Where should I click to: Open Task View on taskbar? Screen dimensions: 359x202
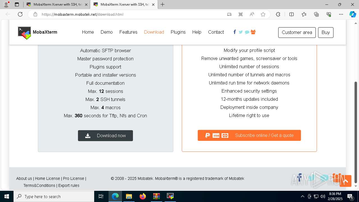pos(101,196)
